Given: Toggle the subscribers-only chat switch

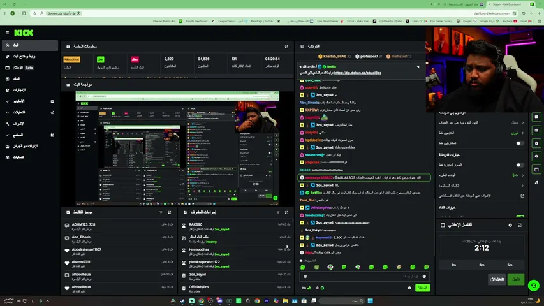Looking at the screenshot, I should pyautogui.click(x=520, y=143).
